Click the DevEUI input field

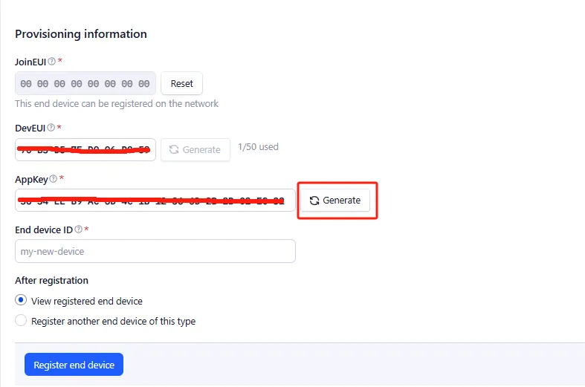coord(85,149)
